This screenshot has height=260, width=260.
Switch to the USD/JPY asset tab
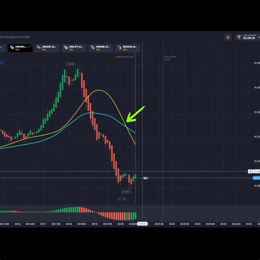coord(74,48)
